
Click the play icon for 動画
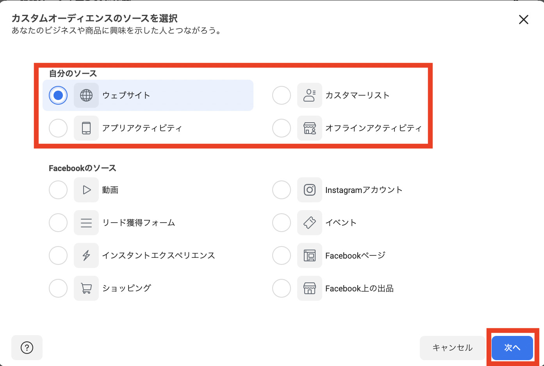86,190
